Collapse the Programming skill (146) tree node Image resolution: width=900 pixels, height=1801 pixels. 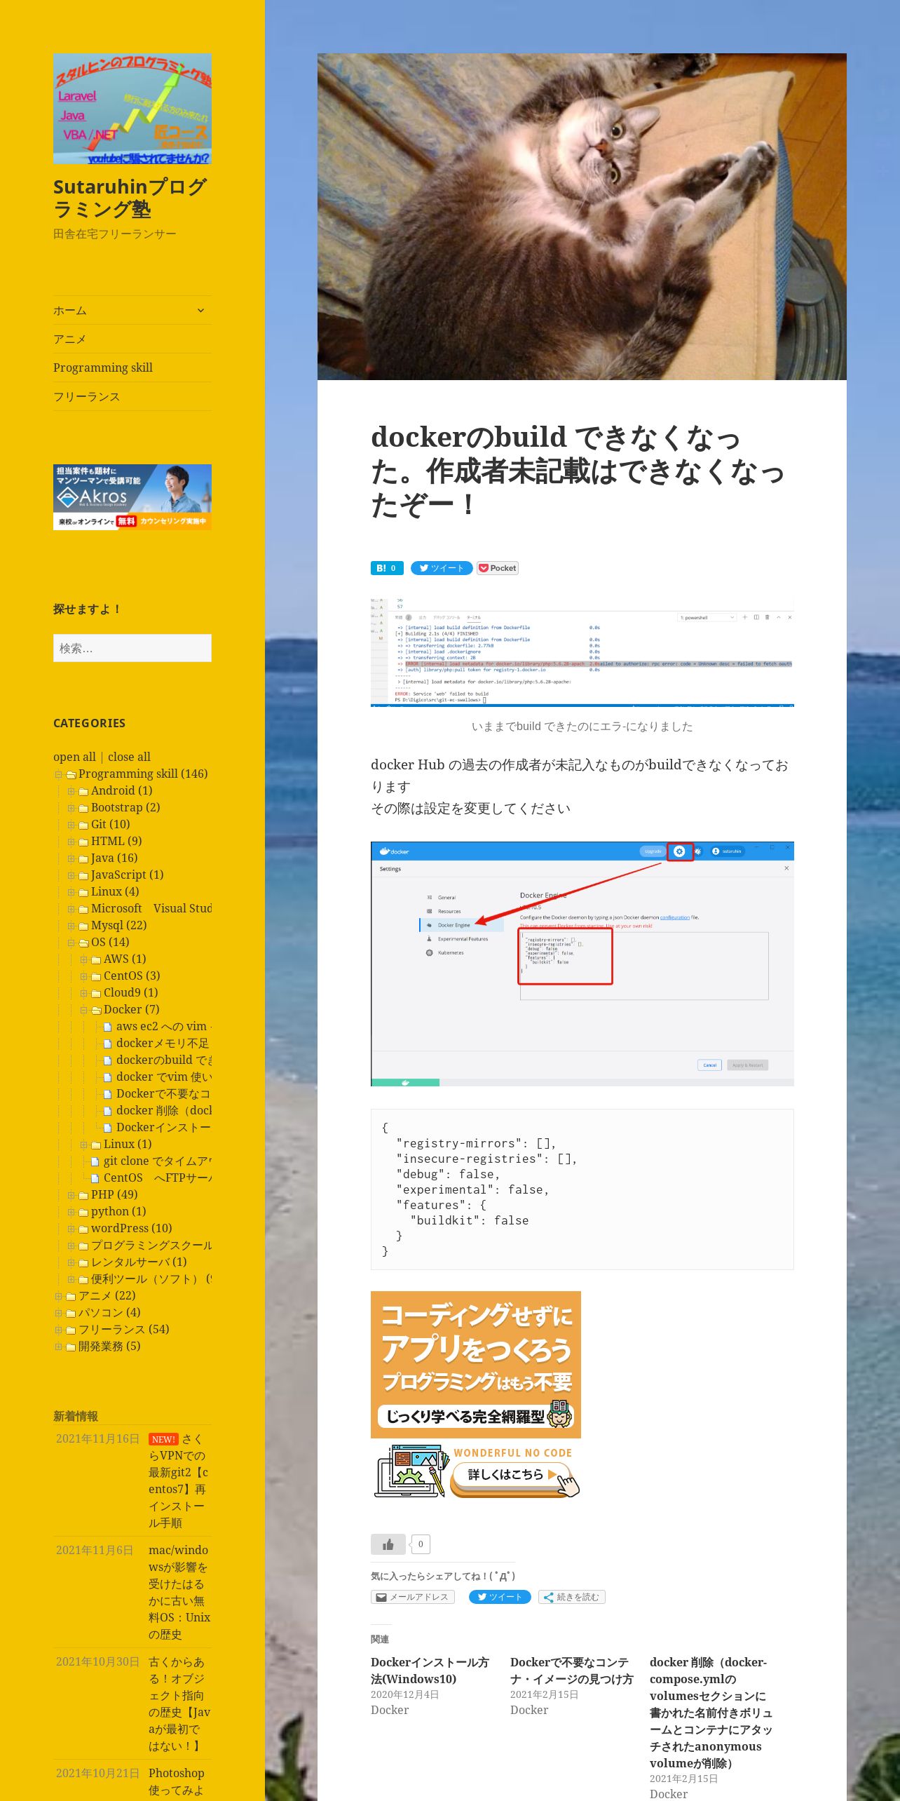pos(59,774)
